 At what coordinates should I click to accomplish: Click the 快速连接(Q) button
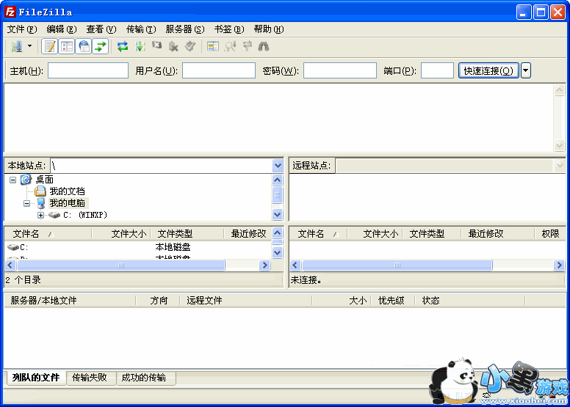(488, 70)
